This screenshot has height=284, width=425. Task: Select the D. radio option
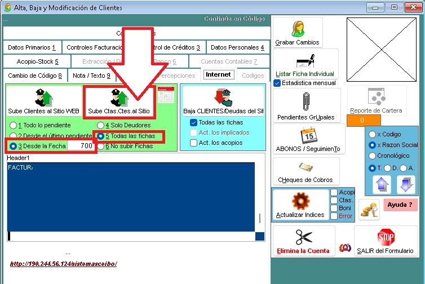pyautogui.click(x=388, y=168)
